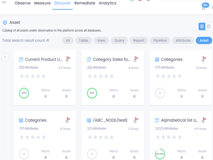Go to the Remediate tab

[x=85, y=3]
